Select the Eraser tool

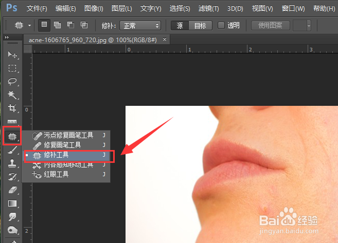pyautogui.click(x=12, y=190)
